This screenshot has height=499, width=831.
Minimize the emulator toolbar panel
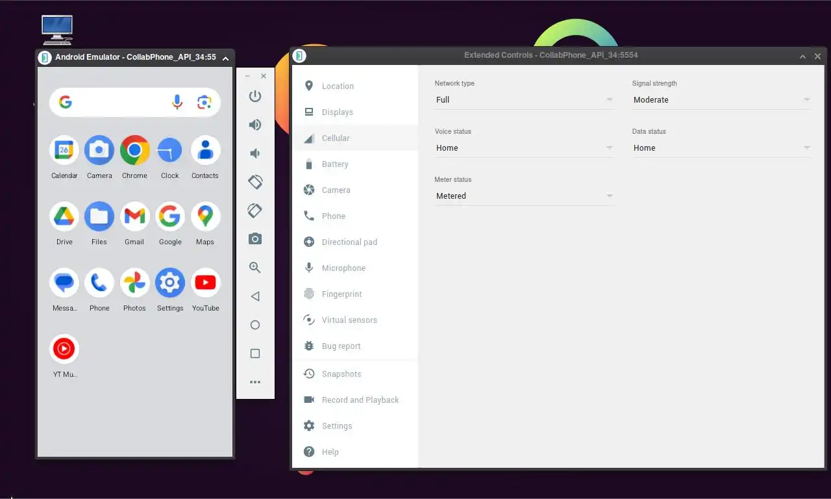tap(247, 76)
